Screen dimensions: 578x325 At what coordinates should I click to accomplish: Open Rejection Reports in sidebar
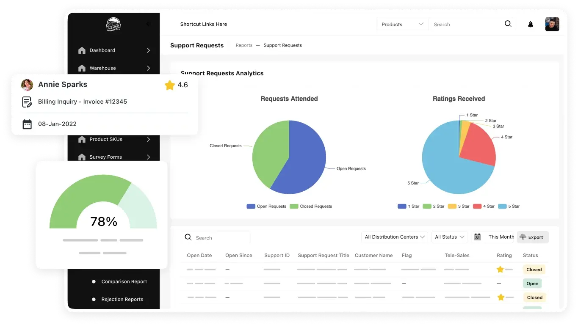(x=122, y=299)
